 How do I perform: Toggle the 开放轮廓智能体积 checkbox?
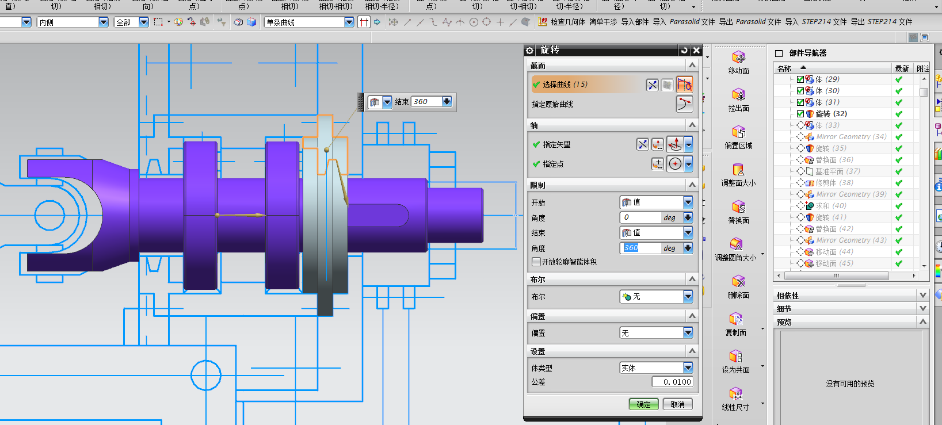point(536,262)
